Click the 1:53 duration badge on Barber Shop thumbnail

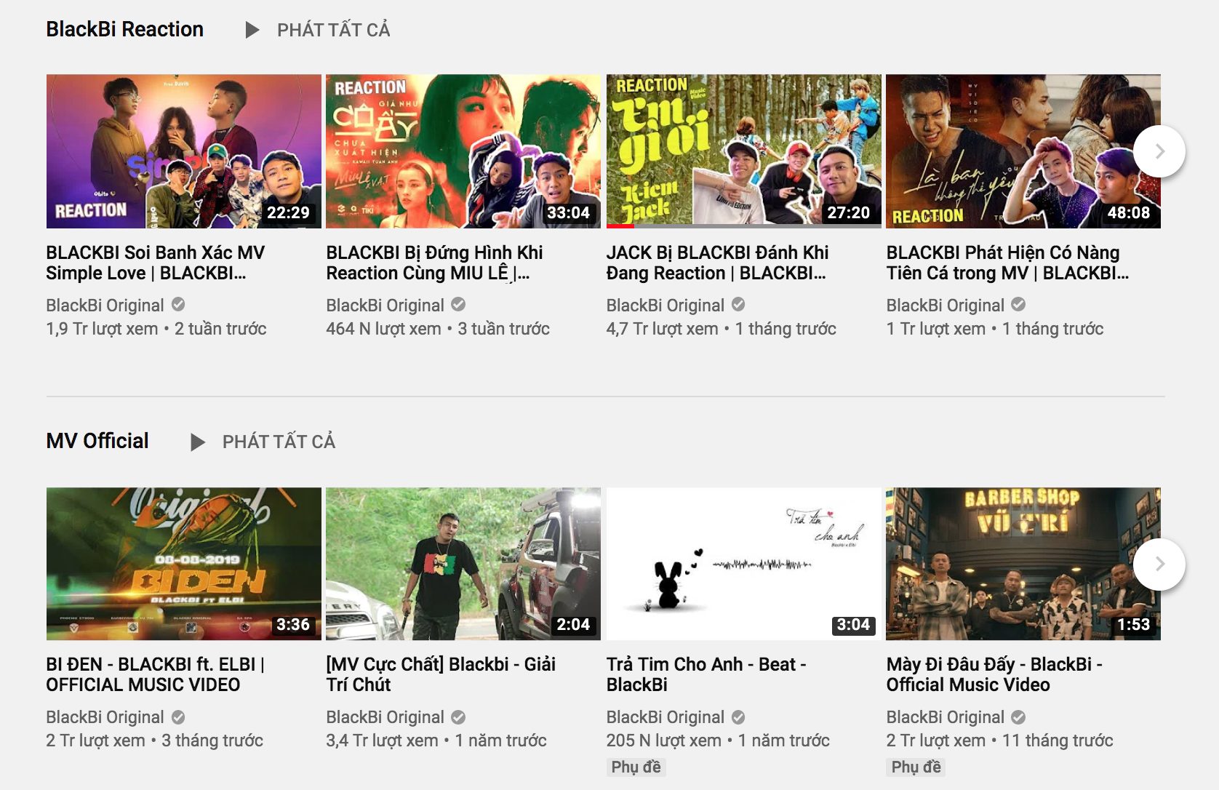click(1133, 625)
